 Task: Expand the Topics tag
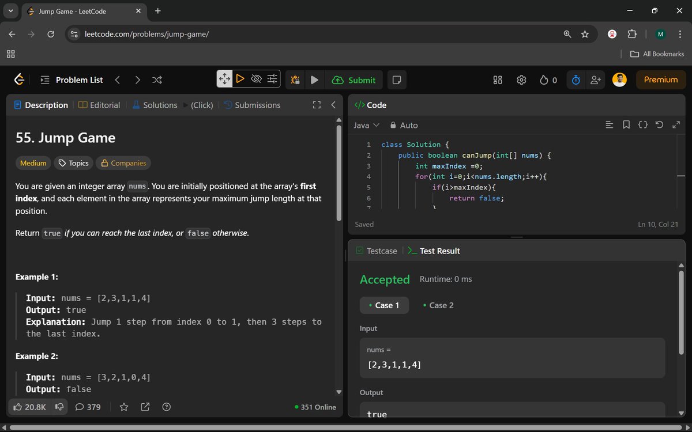point(73,163)
